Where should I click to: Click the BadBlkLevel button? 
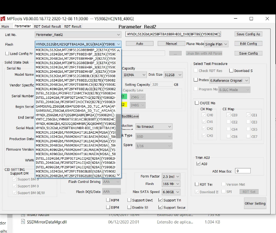(130, 116)
